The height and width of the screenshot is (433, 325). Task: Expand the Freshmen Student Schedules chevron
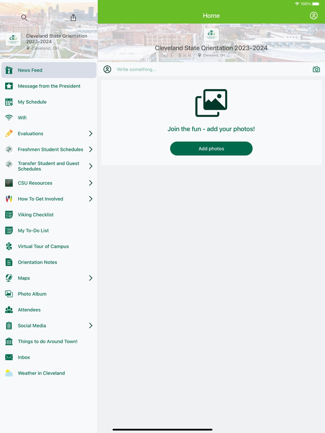(x=91, y=149)
